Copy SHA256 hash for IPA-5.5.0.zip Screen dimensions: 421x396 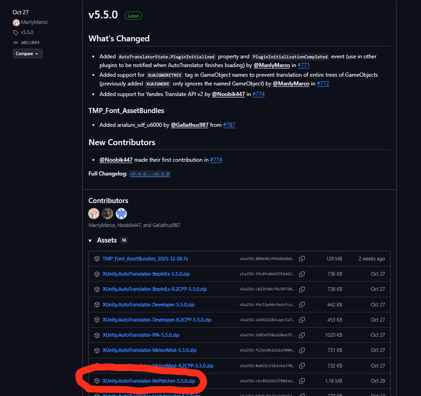point(302,335)
